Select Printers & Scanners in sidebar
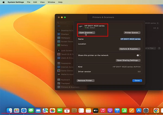163x115 pixels. point(71,87)
